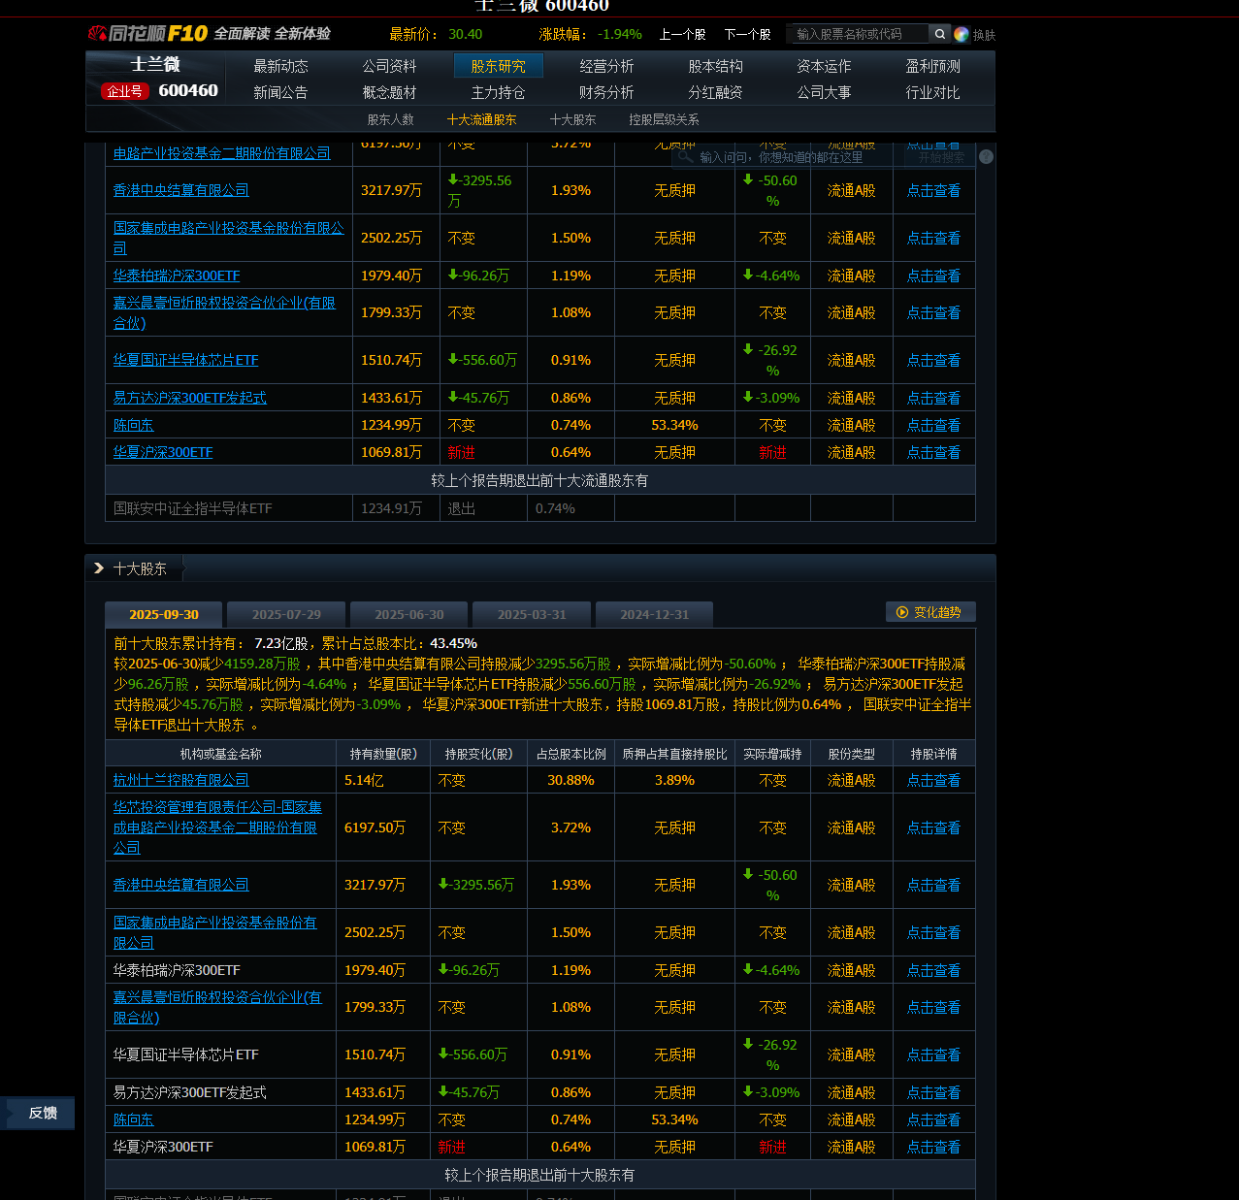Open the 反馈 feedback button
This screenshot has width=1239, height=1200.
click(x=38, y=1113)
